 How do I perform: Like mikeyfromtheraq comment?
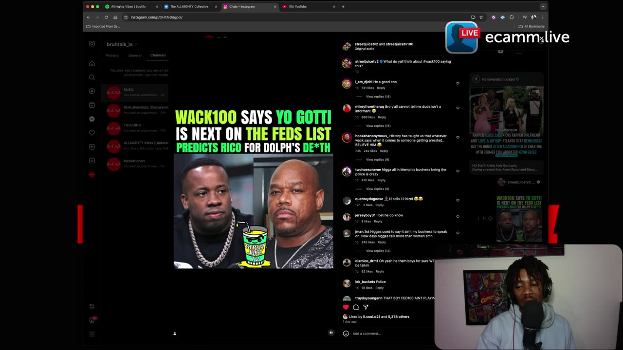(458, 108)
